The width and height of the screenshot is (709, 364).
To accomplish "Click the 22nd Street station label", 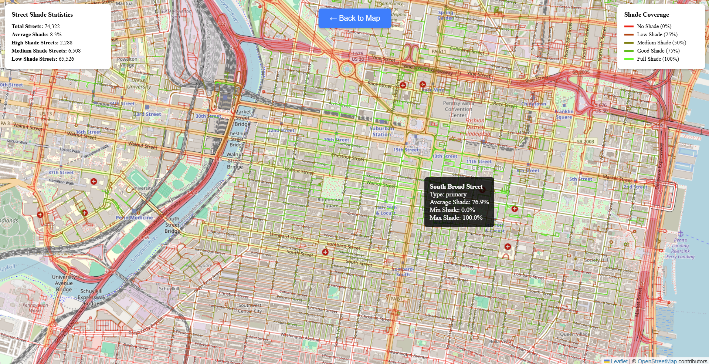I will 281,131.
